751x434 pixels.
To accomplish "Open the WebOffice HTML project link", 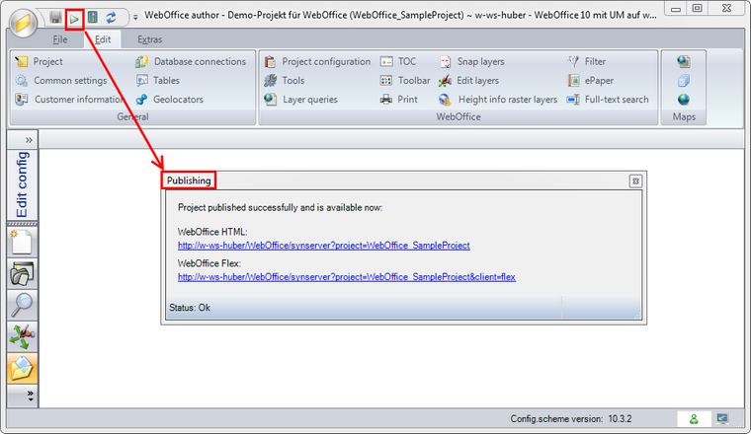I will click(x=323, y=245).
